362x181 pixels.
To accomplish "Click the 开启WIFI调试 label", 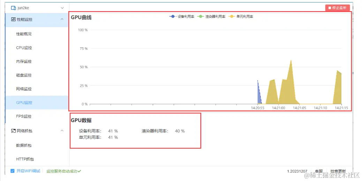I will click(28, 171).
